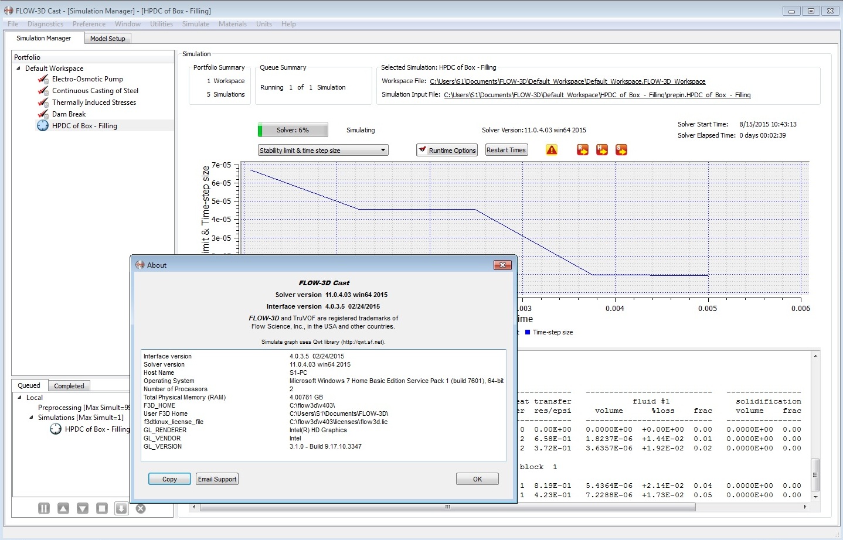The height and width of the screenshot is (540, 843).
Task: Click the About dialog title bar icon
Action: tap(140, 265)
